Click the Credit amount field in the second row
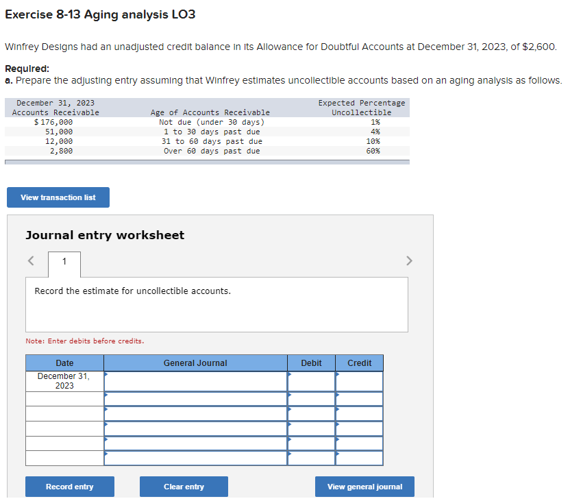The image size is (581, 501). (359, 395)
